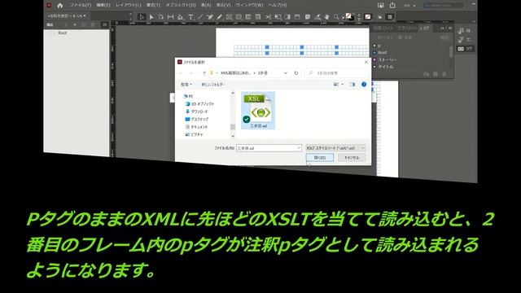Viewport: 521px width, 293px height.
Task: Click the 3歩目 breadcrumb folder
Action: point(262,72)
